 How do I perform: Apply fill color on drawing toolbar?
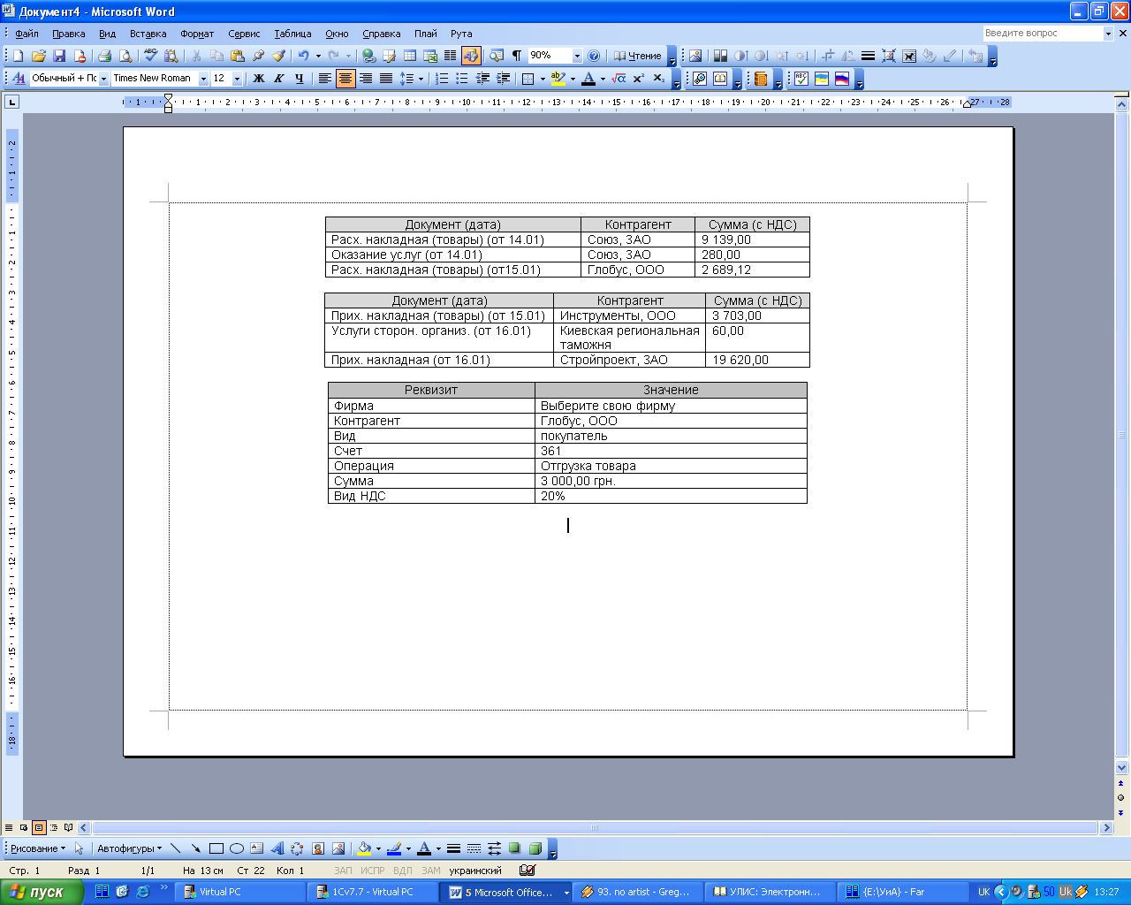point(364,848)
